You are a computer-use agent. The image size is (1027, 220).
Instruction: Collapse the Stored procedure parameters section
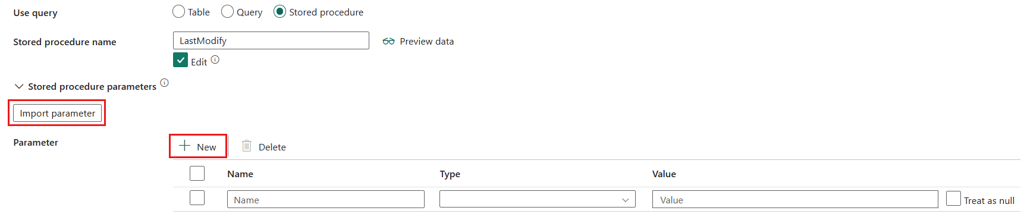pyautogui.click(x=19, y=86)
